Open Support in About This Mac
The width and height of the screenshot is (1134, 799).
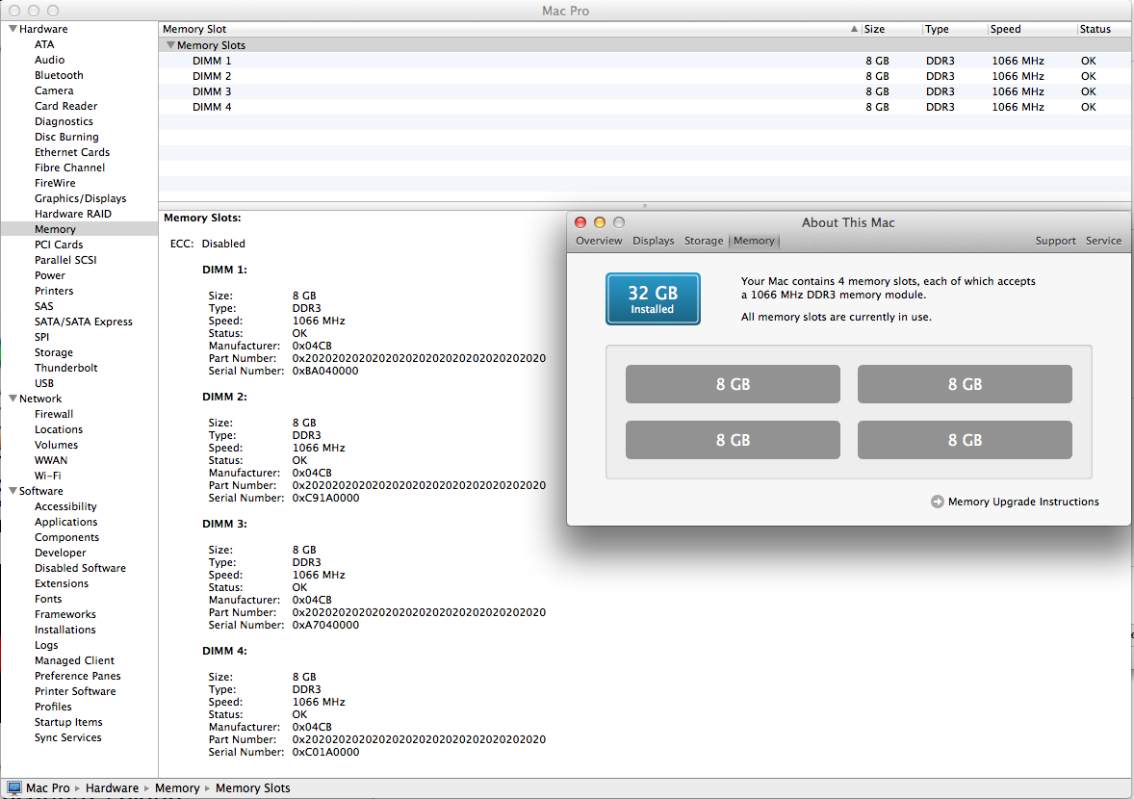click(x=1055, y=241)
